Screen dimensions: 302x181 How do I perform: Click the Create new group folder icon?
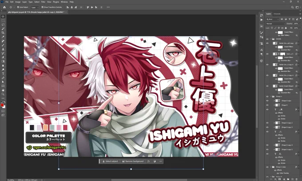288,179
